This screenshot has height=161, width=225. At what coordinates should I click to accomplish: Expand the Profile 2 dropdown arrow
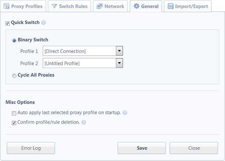(x=119, y=63)
